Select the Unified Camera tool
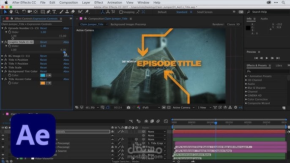Screen dimensions: 290x163 click(x=30, y=12)
